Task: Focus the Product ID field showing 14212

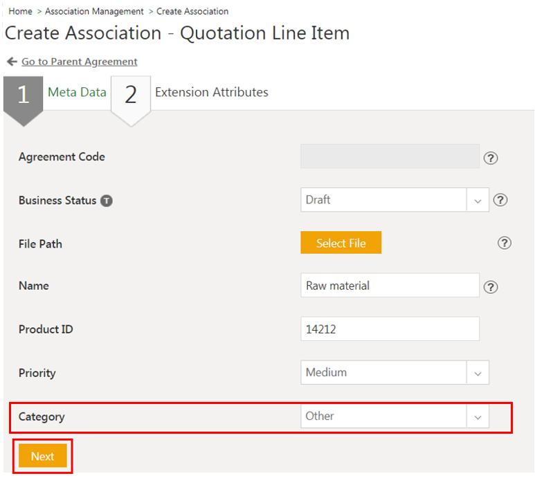Action: [x=390, y=329]
